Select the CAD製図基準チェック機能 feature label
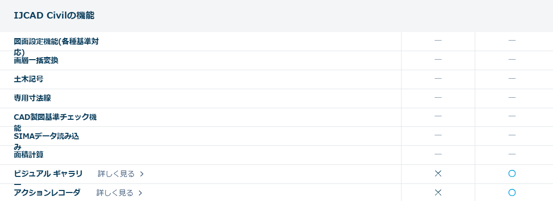553x201 pixels. coord(55,117)
